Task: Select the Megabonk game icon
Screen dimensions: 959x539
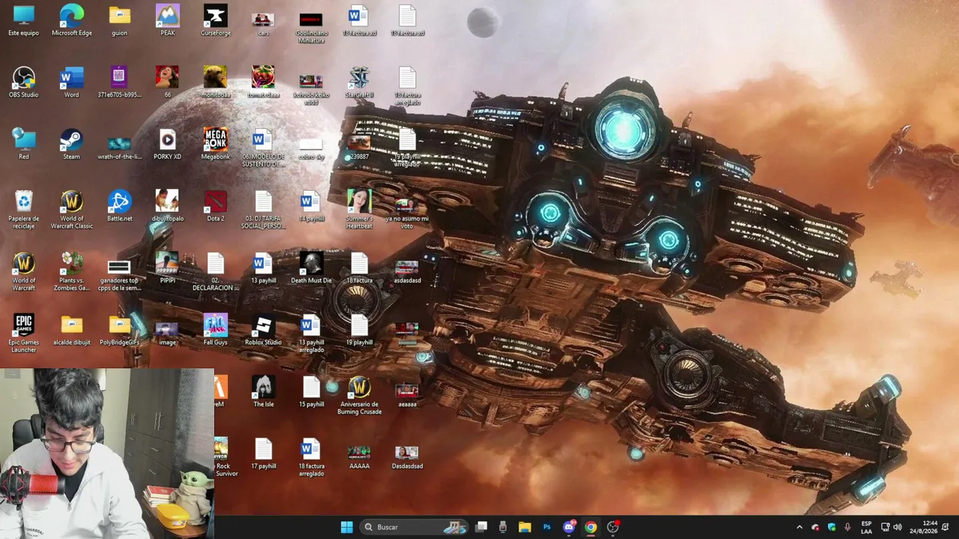Action: 216,144
